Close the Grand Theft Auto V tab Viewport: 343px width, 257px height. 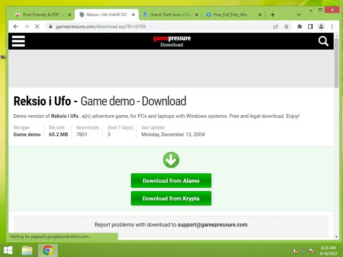point(196,15)
